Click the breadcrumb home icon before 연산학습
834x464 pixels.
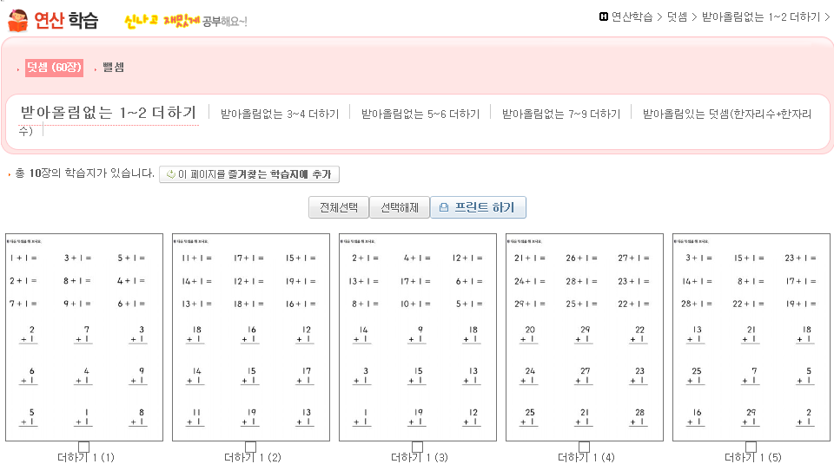[604, 16]
